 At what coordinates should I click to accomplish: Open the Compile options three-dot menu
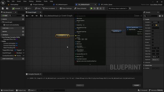22,8
